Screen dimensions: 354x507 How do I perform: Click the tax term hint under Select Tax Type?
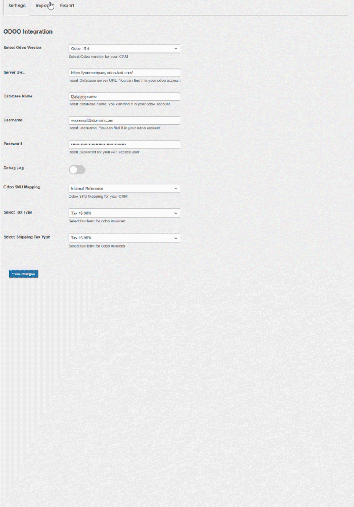tap(97, 221)
